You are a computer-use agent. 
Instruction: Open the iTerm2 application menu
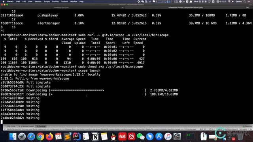10,2
